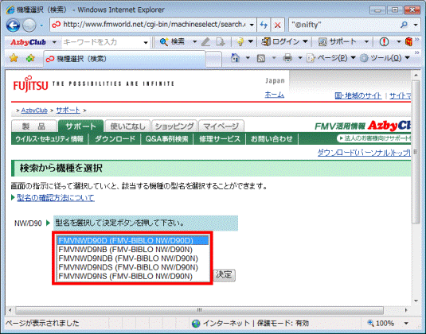Viewport: 426px width, 334px height.
Task: Click the 検索 search toolbar button
Action: [173, 42]
